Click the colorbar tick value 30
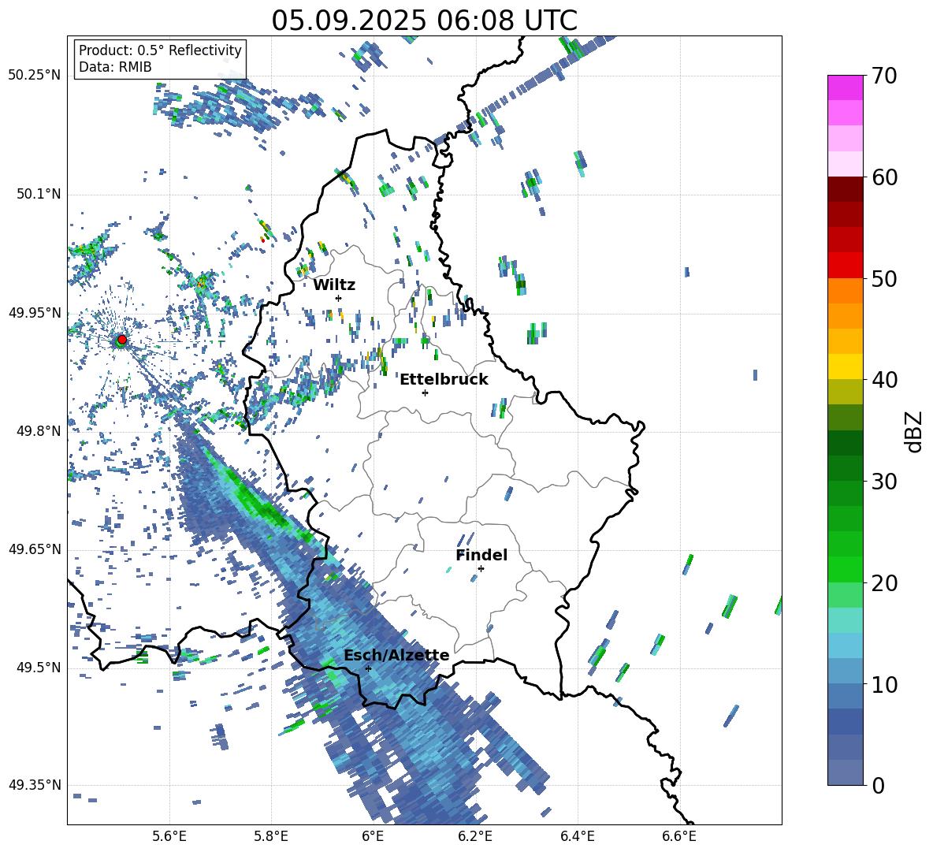The width and height of the screenshot is (933, 852). pos(884,481)
